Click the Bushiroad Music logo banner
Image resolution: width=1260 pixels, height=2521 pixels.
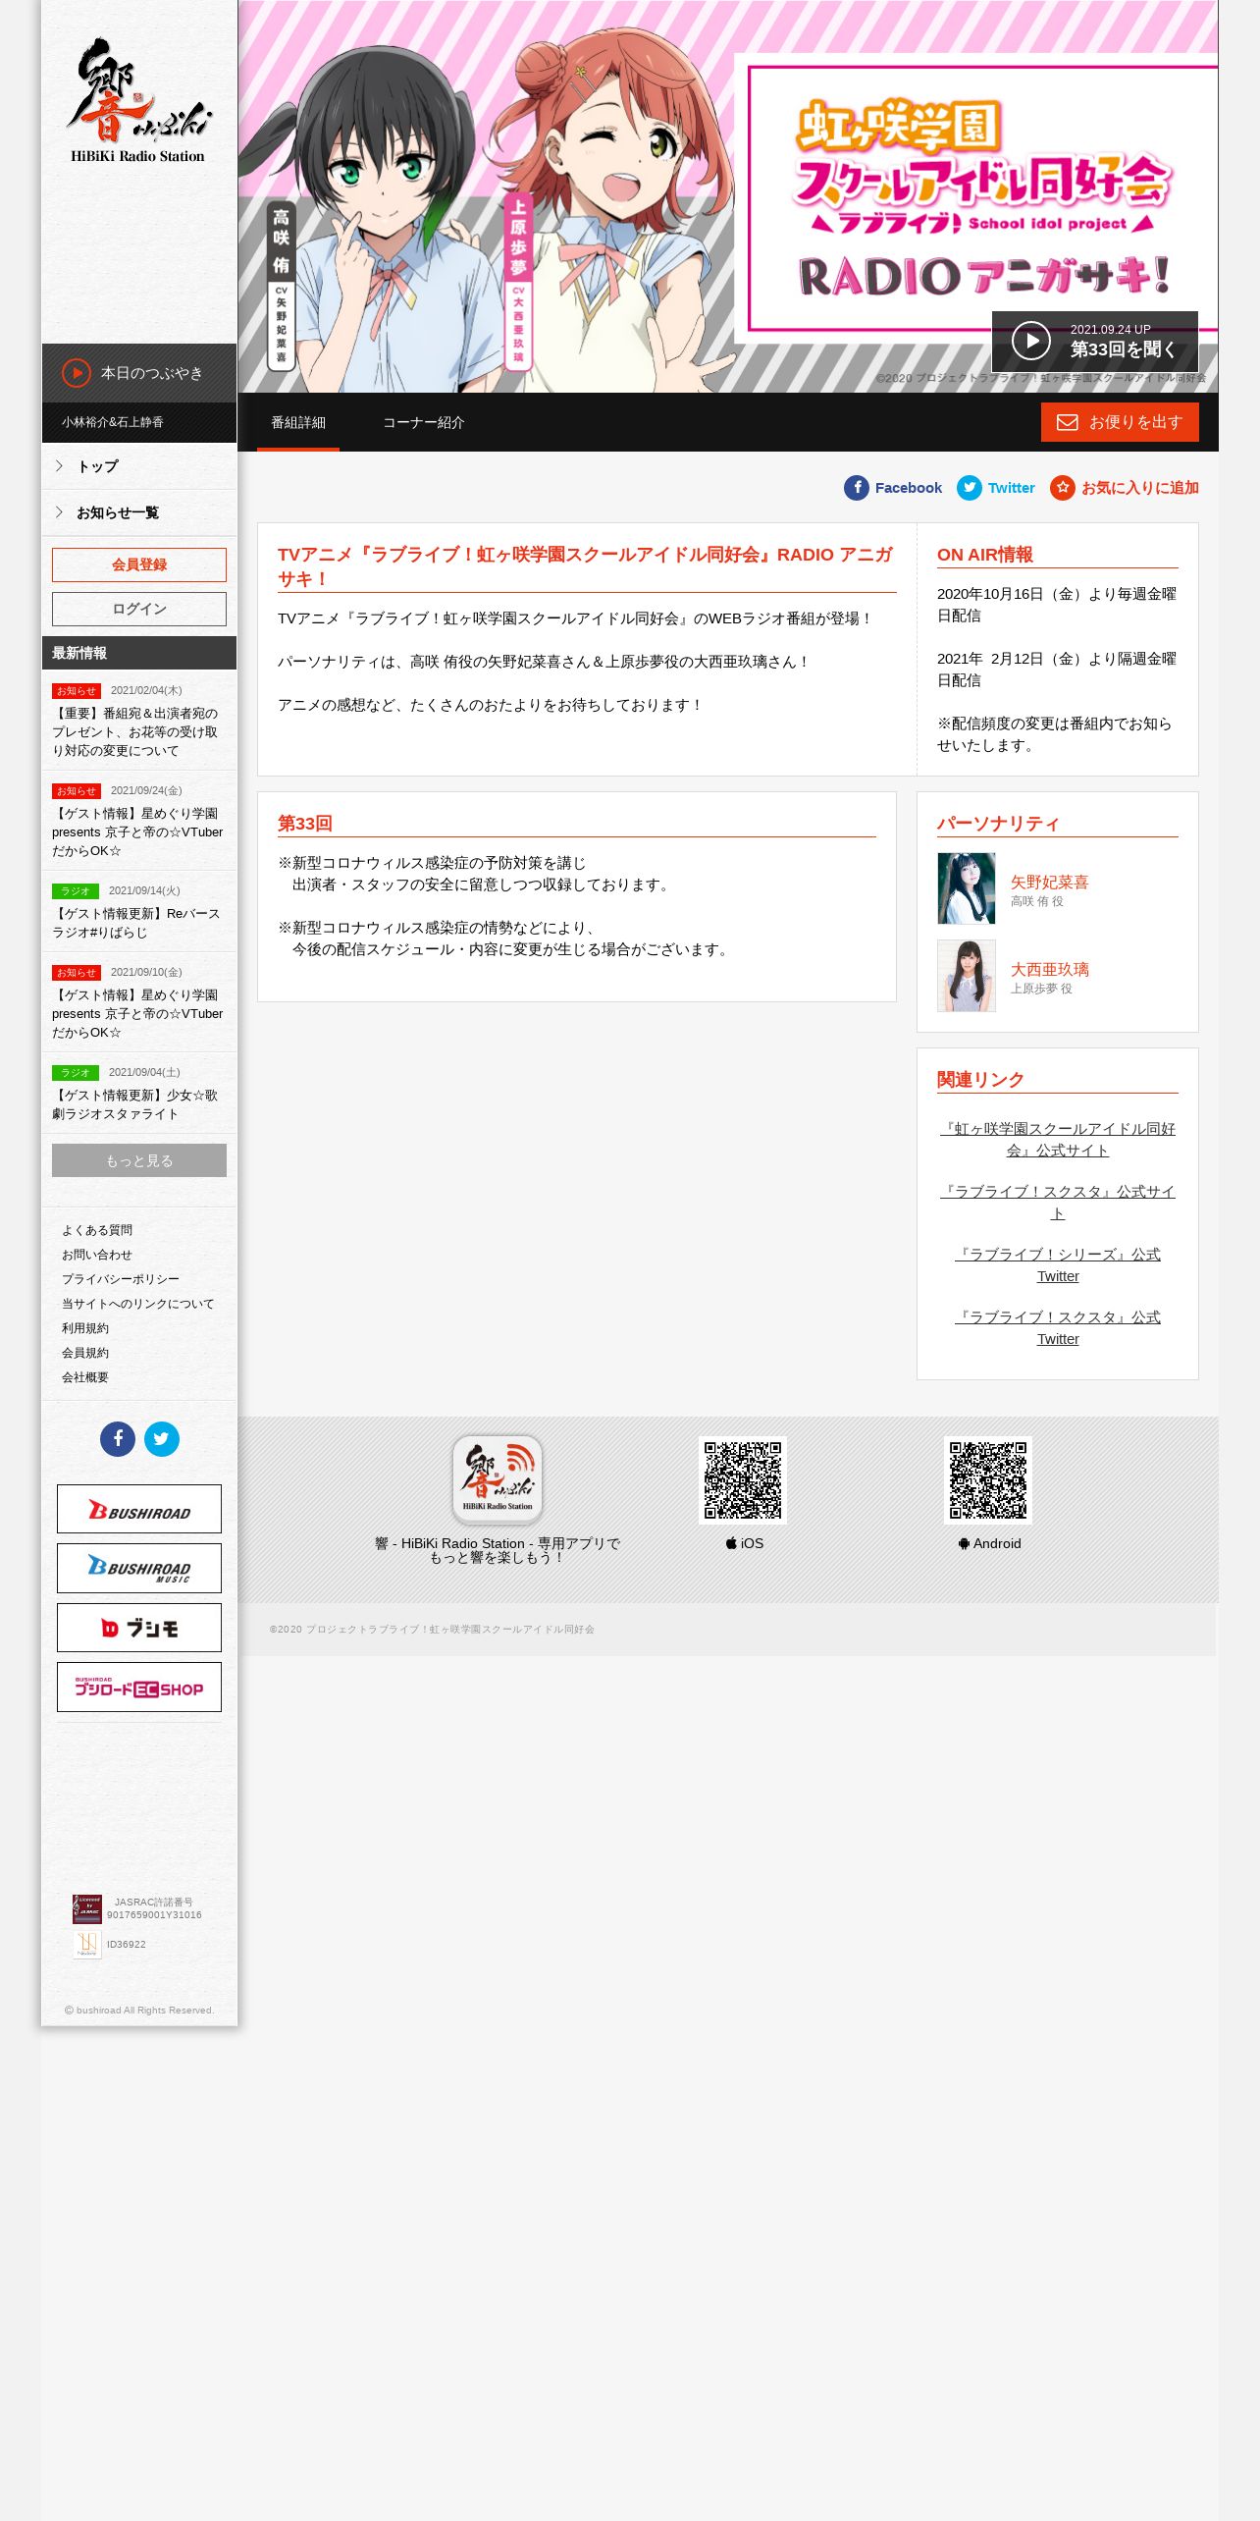pyautogui.click(x=139, y=1568)
